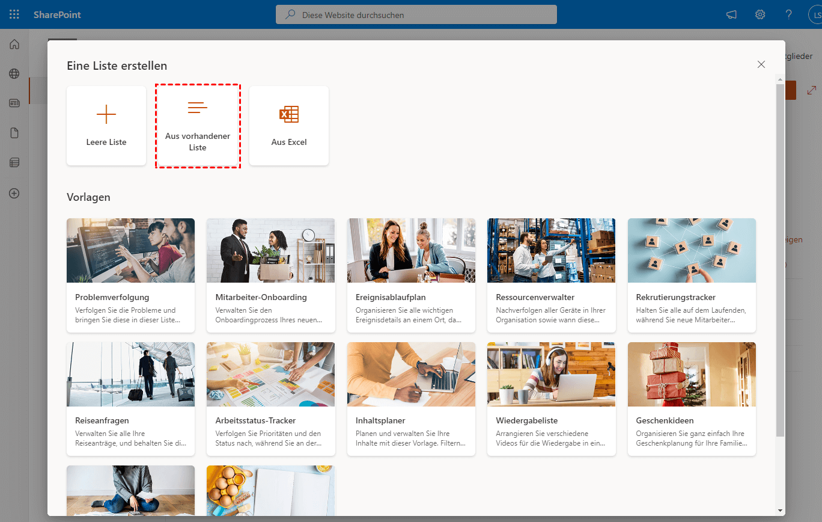Click the Geschenkideen title text
Image resolution: width=822 pixels, height=522 pixels.
(x=665, y=420)
